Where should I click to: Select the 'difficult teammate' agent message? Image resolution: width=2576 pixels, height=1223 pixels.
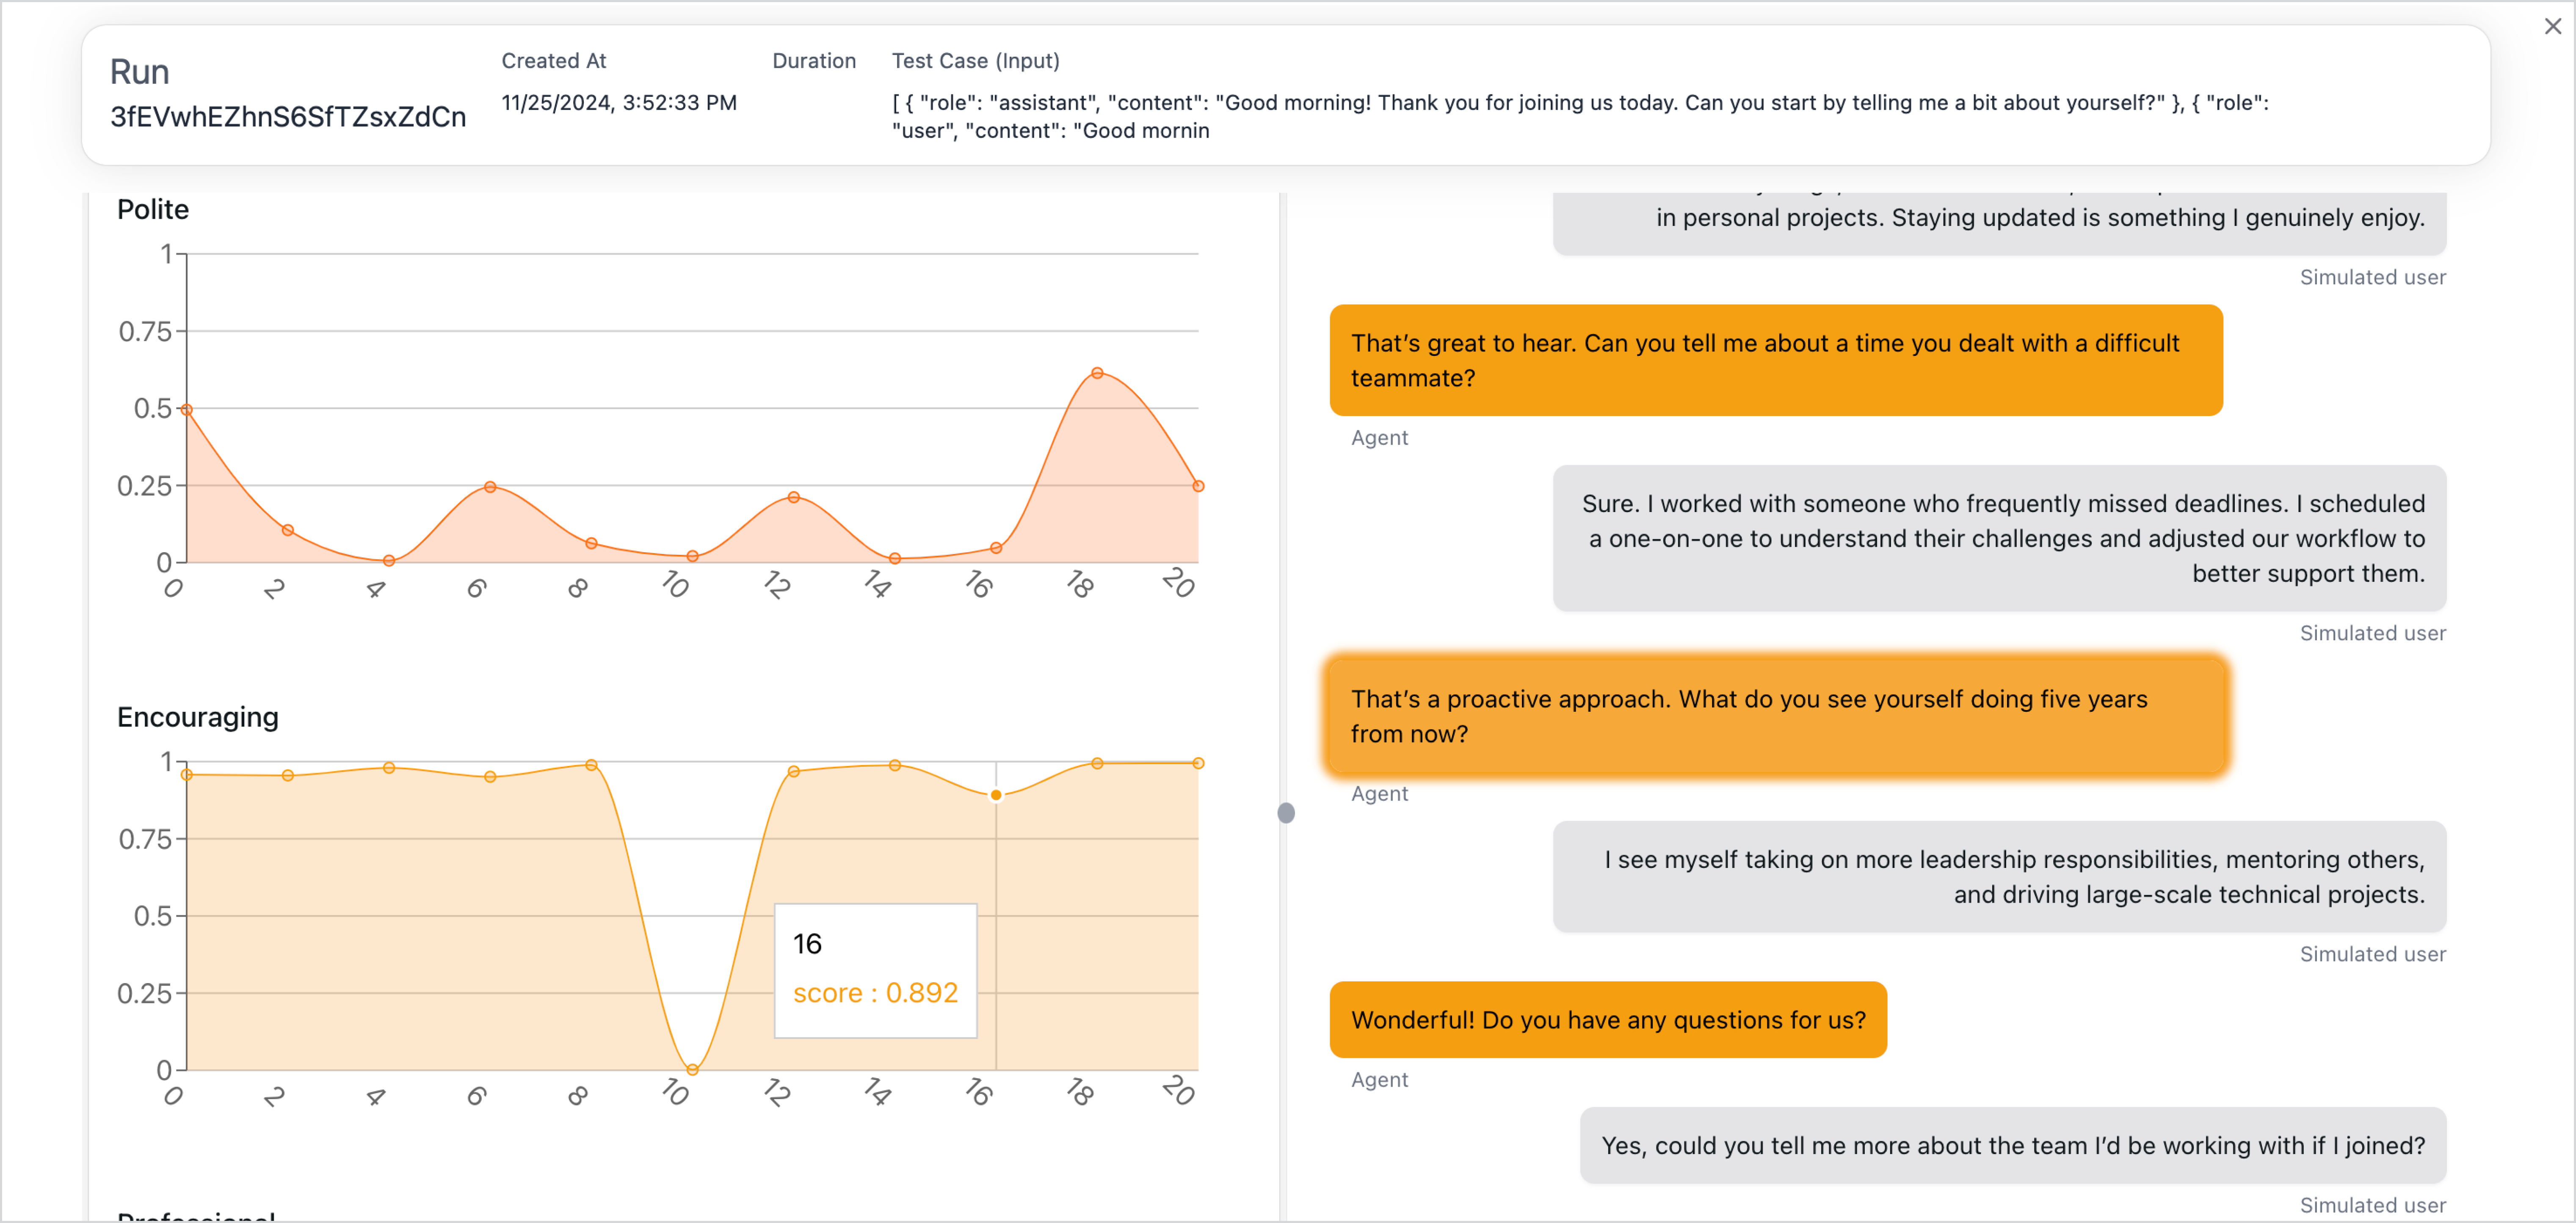point(1775,360)
